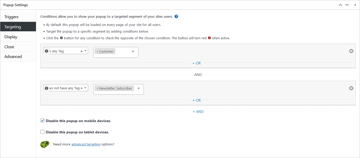Clear the selected Tag condition

coord(81,51)
